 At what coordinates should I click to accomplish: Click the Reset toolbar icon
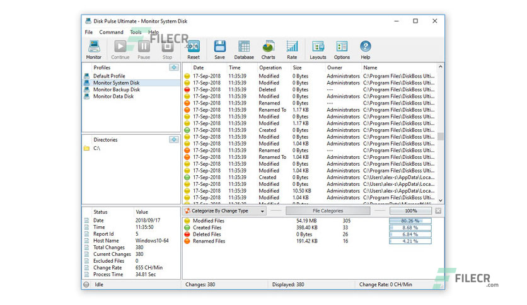click(x=194, y=49)
